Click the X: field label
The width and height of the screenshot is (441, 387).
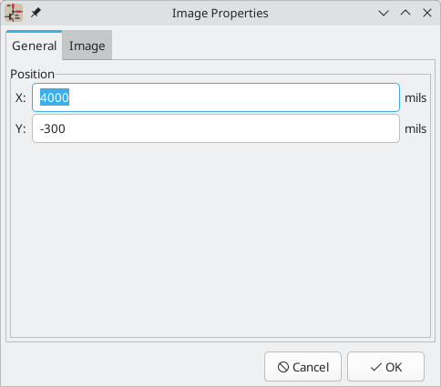pos(21,97)
